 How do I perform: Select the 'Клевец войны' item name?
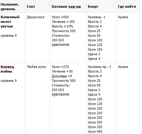[x=7, y=69]
